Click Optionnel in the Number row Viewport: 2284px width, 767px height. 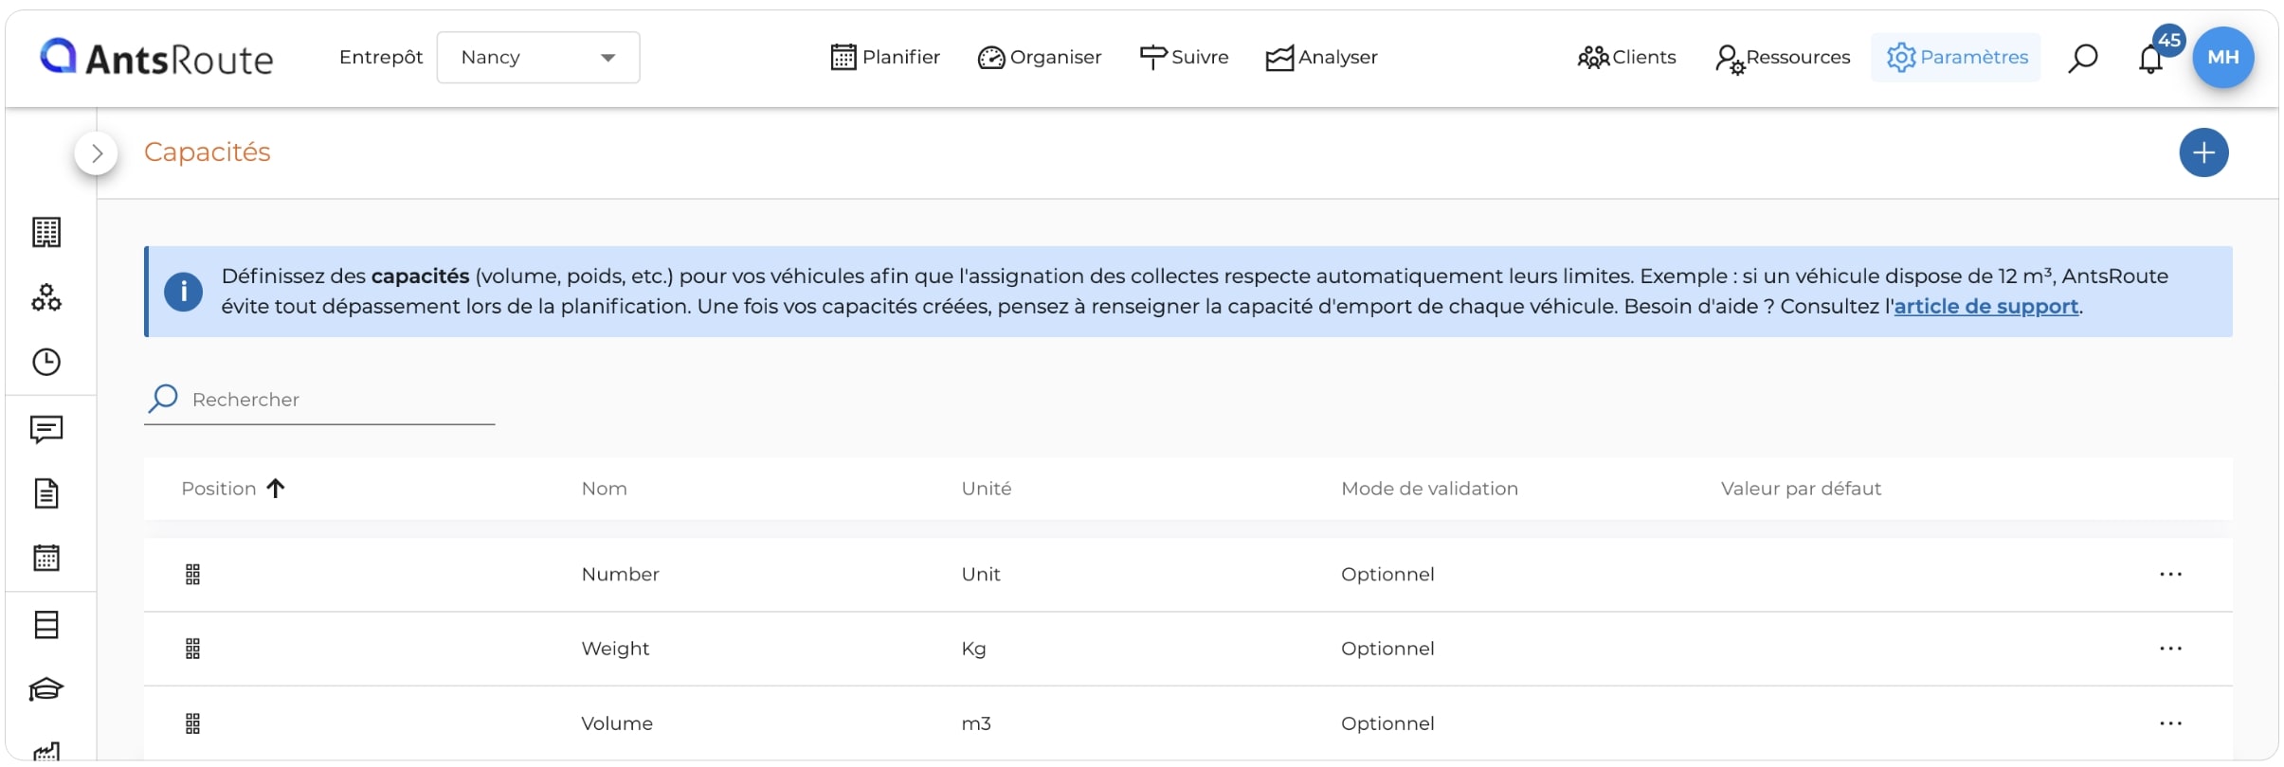tap(1387, 574)
